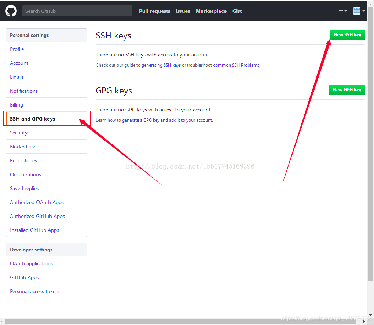The height and width of the screenshot is (325, 374).
Task: Open Installed GitHub Apps
Action: click(46, 230)
